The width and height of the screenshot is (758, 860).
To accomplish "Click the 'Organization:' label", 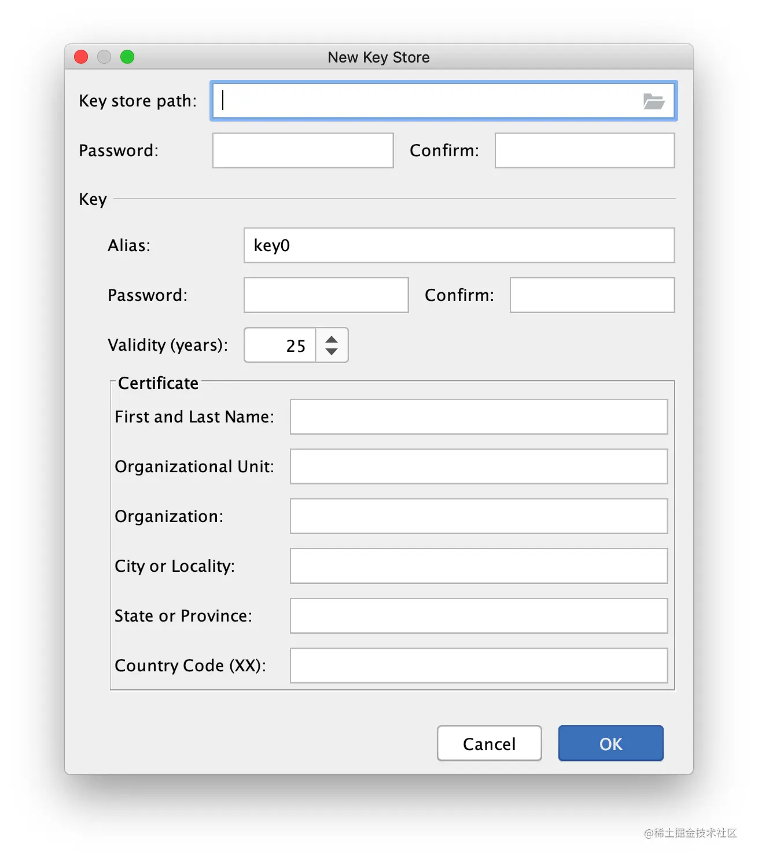I will pyautogui.click(x=169, y=517).
